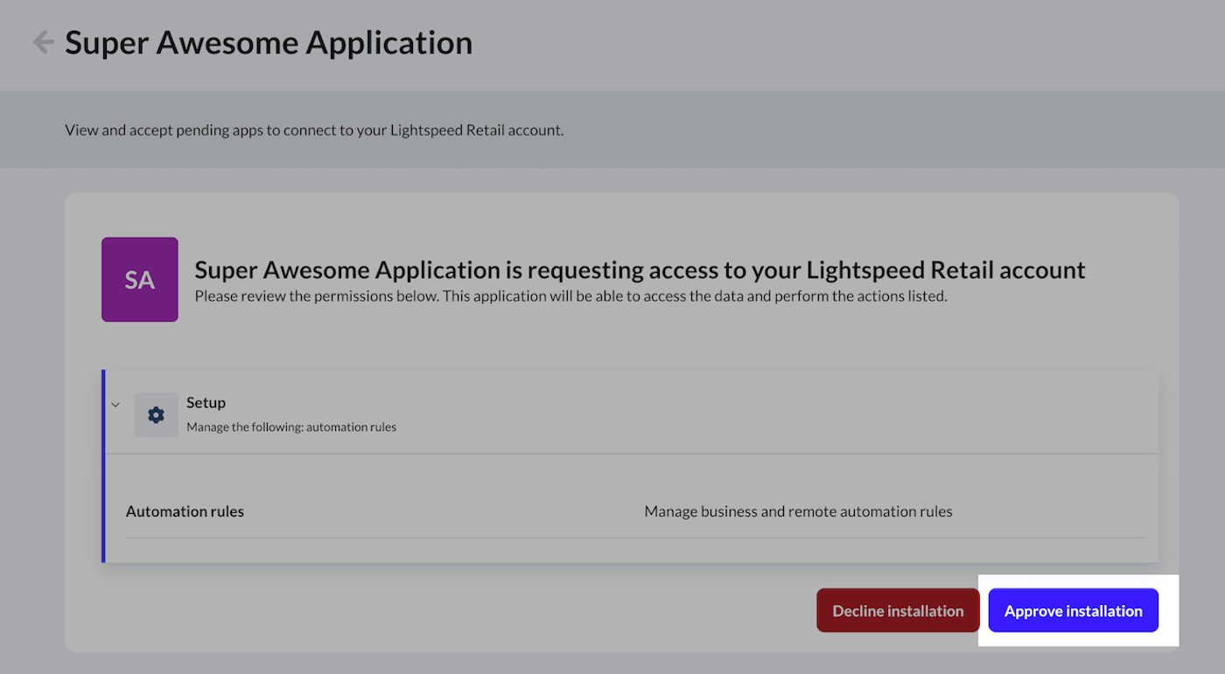
Task: Click 'Manage the following: automation rules' subtitle
Action: click(x=291, y=427)
